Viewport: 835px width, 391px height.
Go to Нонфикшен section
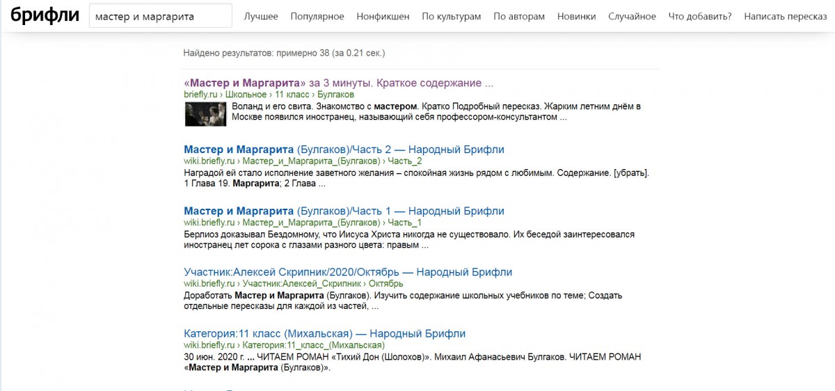[x=383, y=16]
